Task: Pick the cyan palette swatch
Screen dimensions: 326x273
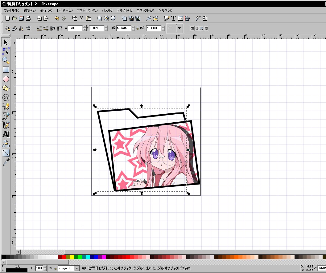Action: tap(88, 257)
